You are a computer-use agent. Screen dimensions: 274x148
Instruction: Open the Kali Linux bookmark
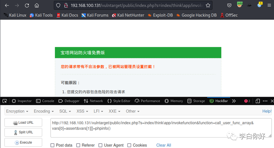point(15,15)
